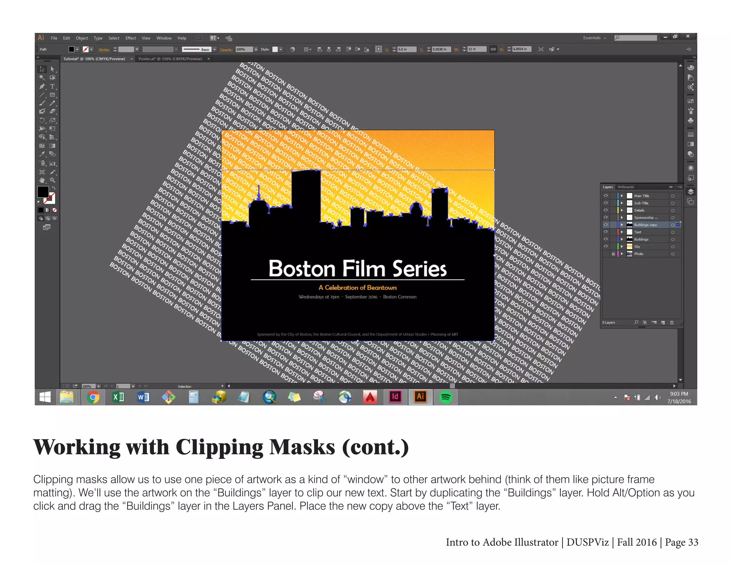This screenshot has height=565, width=732.
Task: Open Spotify from the taskbar
Action: (x=446, y=397)
